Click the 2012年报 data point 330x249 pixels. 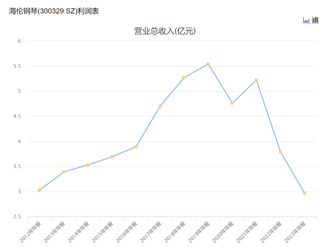point(39,190)
